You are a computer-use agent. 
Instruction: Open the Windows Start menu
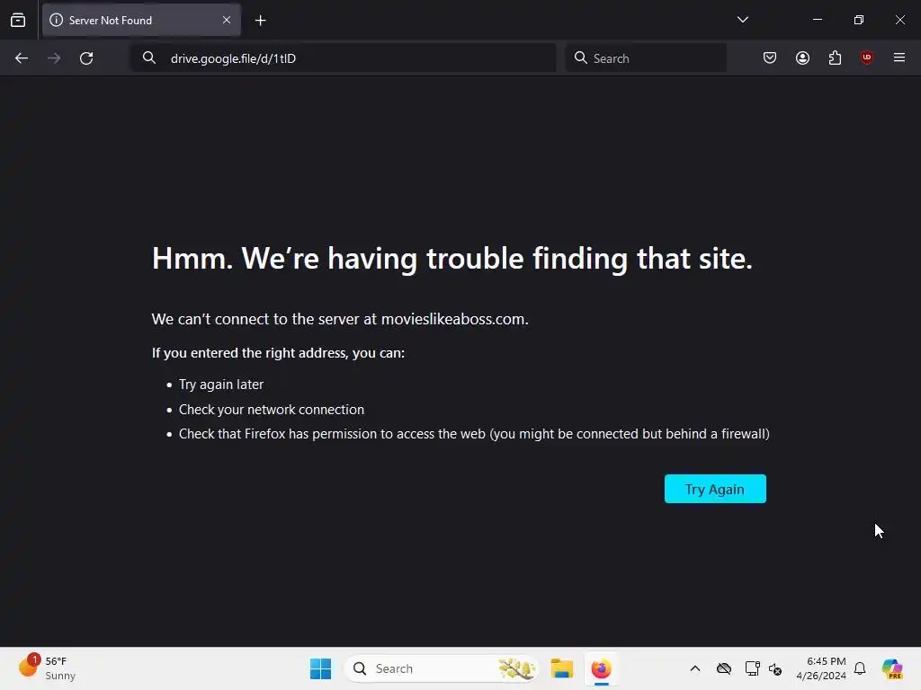[x=321, y=668]
